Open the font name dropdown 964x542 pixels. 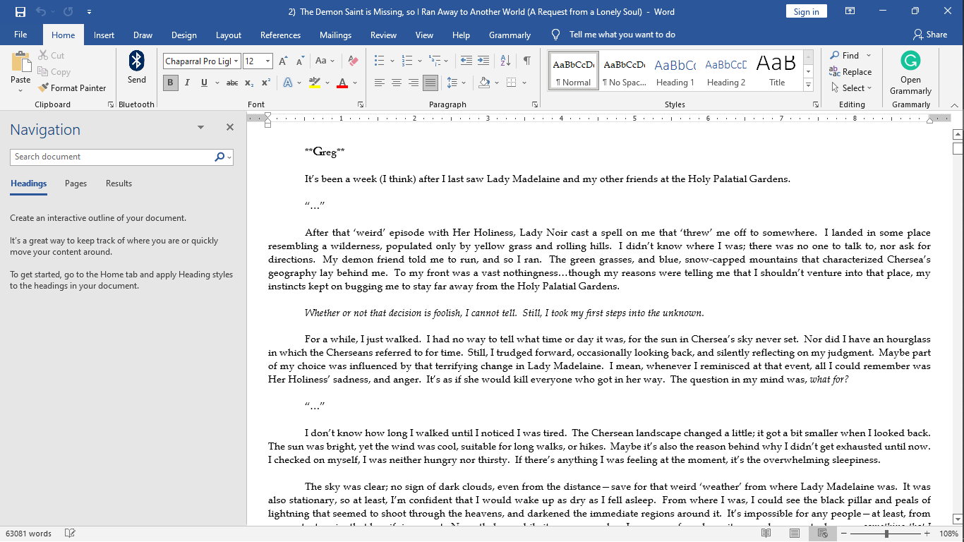pos(236,61)
